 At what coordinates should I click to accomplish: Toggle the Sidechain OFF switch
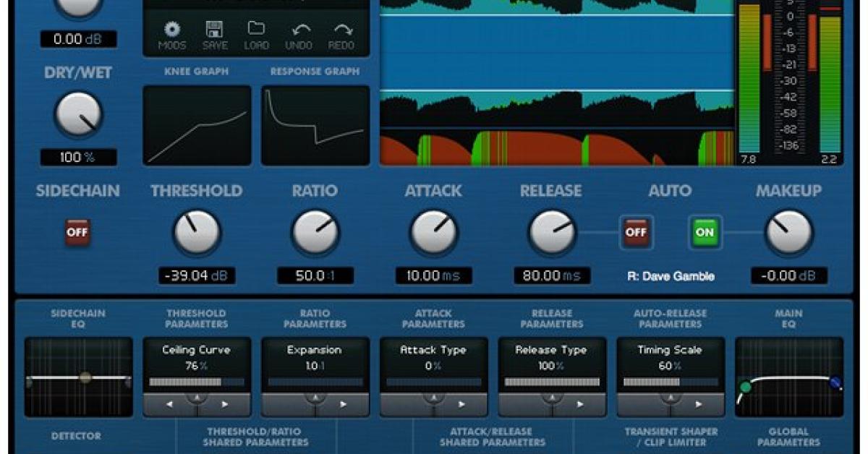pyautogui.click(x=77, y=233)
